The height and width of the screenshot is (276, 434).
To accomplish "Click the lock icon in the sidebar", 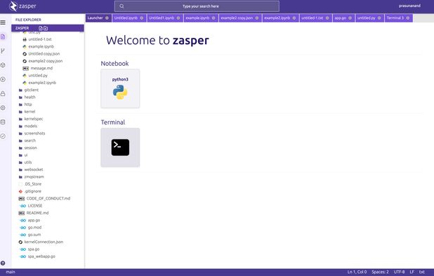I will [3, 94].
